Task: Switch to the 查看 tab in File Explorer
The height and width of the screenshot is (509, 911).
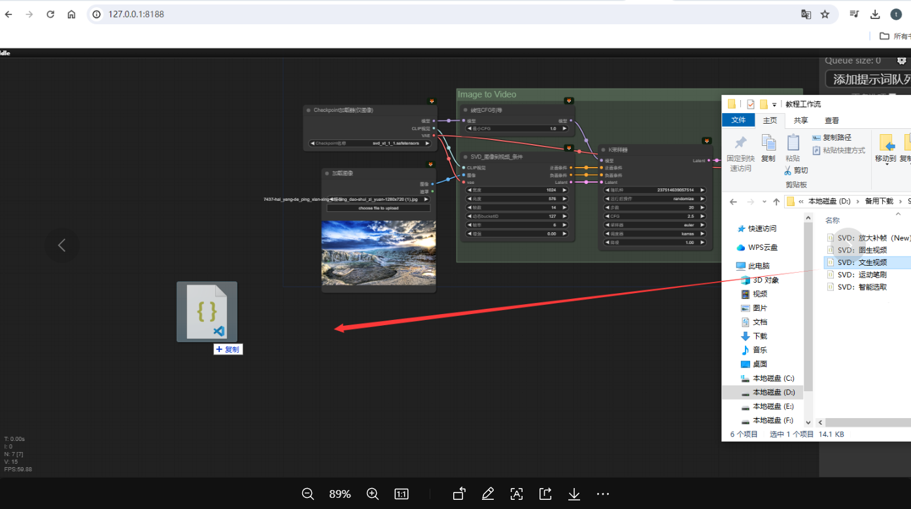Action: pos(831,120)
